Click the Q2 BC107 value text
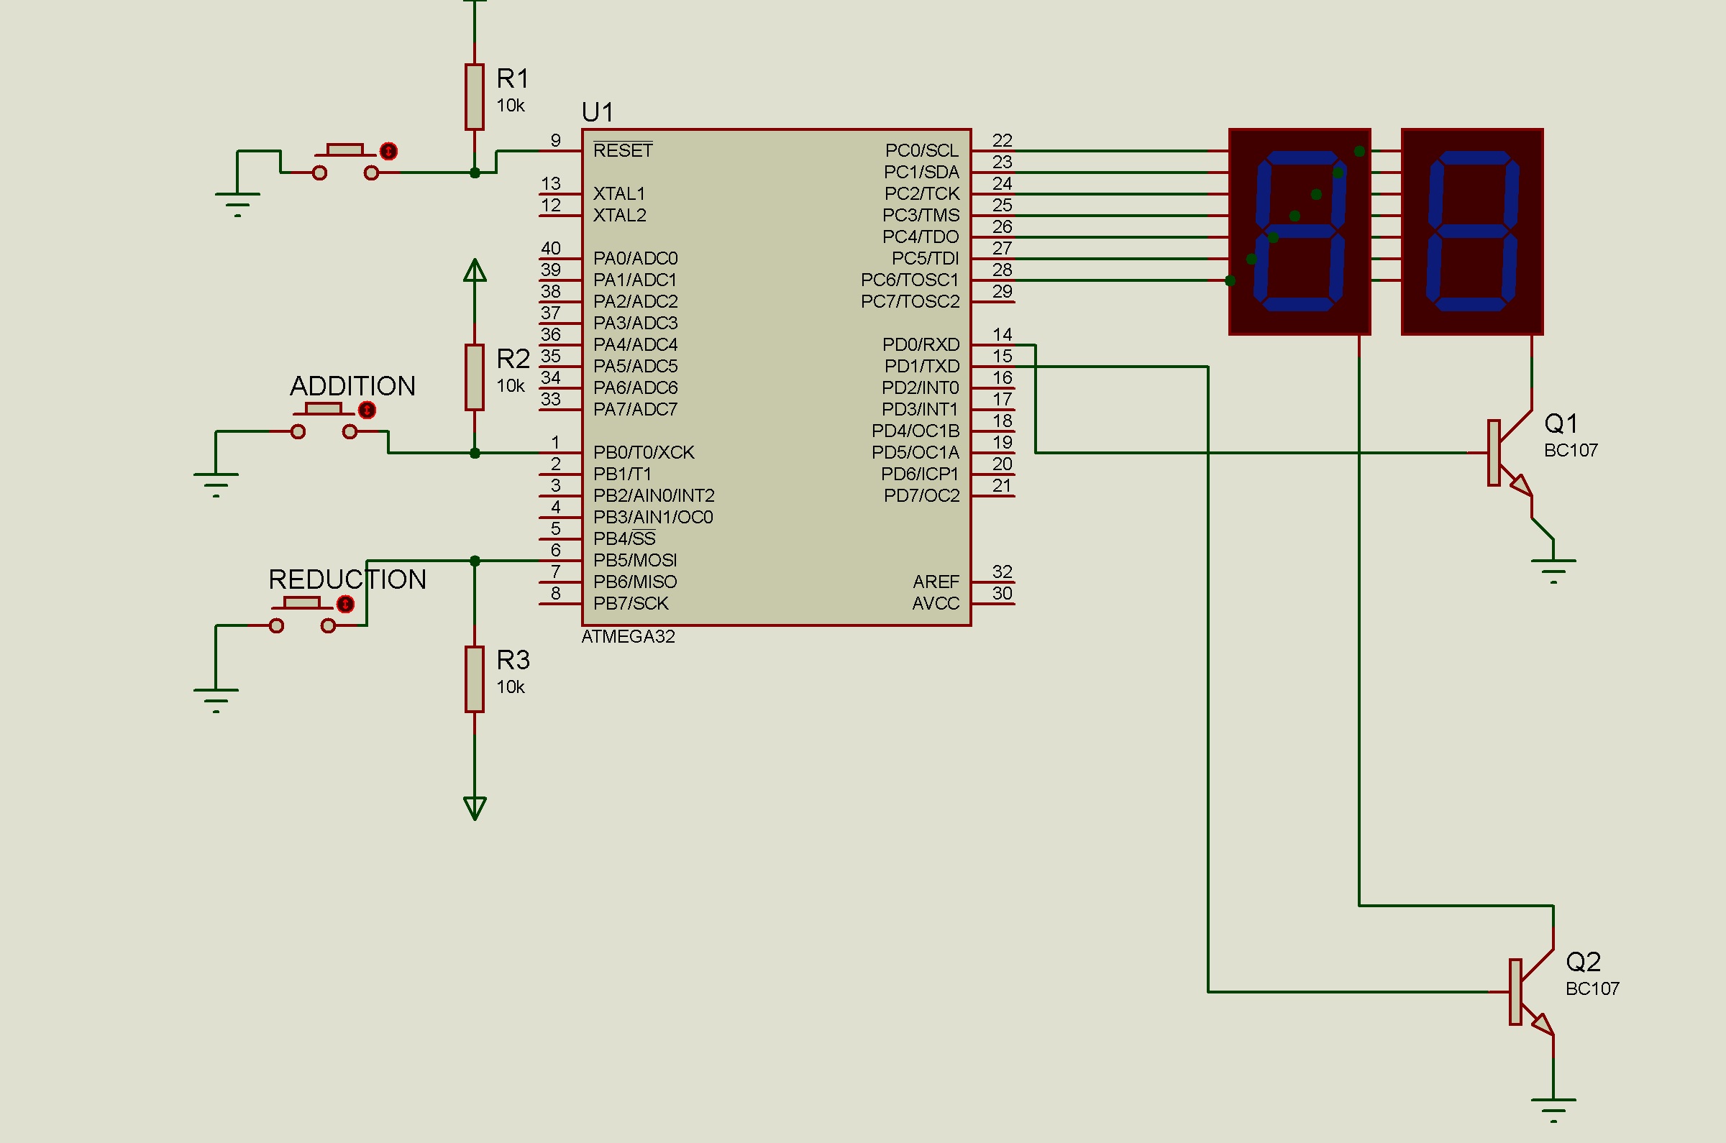Image resolution: width=1726 pixels, height=1143 pixels. click(1592, 989)
